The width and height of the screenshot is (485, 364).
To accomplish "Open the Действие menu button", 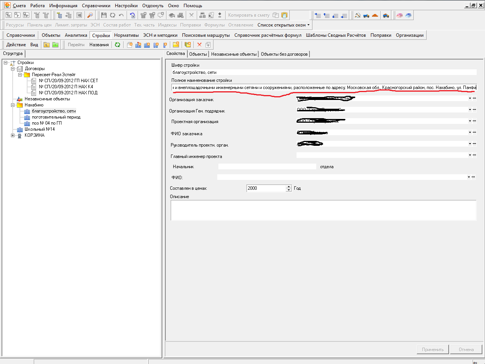I will (16, 45).
